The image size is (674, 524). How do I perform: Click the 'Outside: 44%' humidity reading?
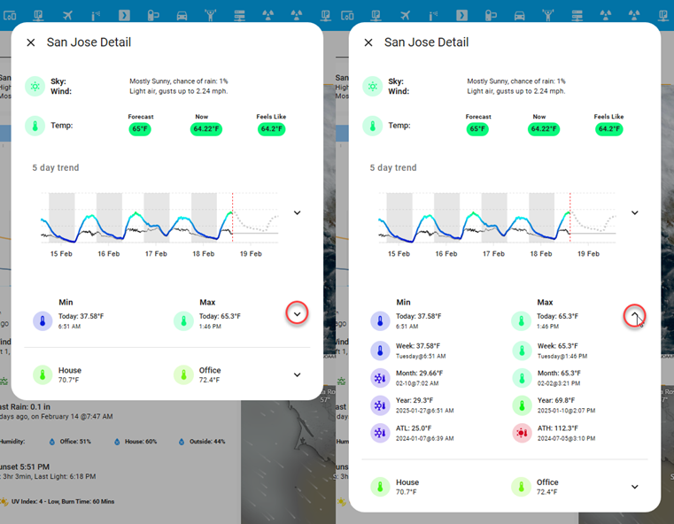coord(207,442)
